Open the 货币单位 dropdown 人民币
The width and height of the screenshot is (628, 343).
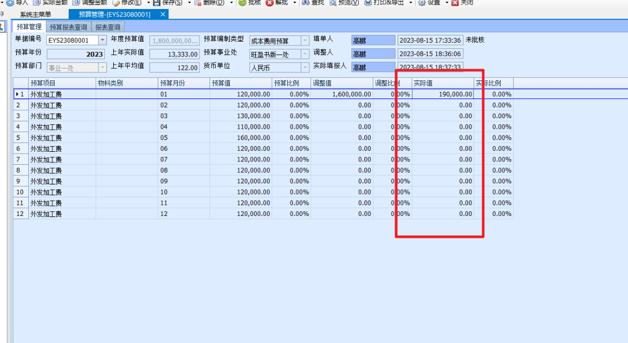coord(305,67)
